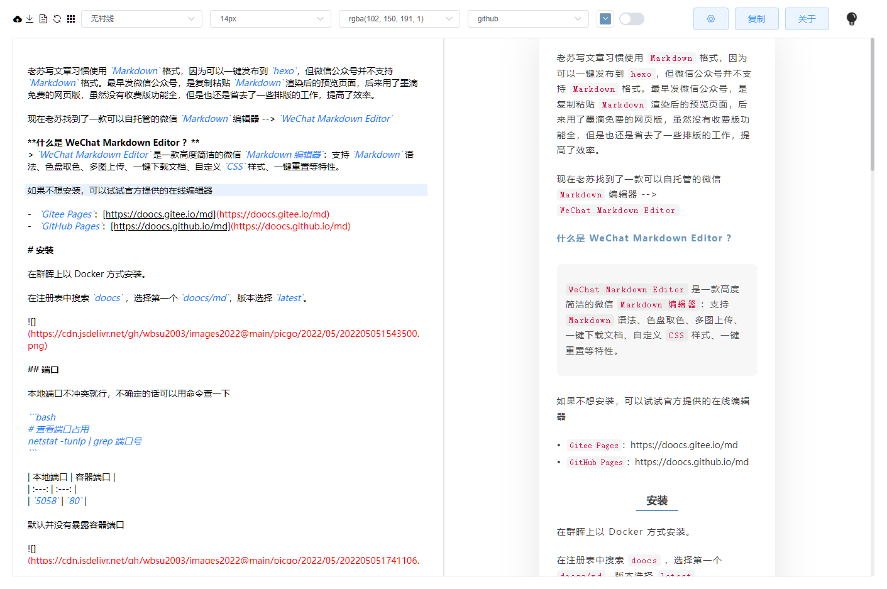Click the preview code tag "WeChat Markdown Editor" after -->

click(617, 211)
